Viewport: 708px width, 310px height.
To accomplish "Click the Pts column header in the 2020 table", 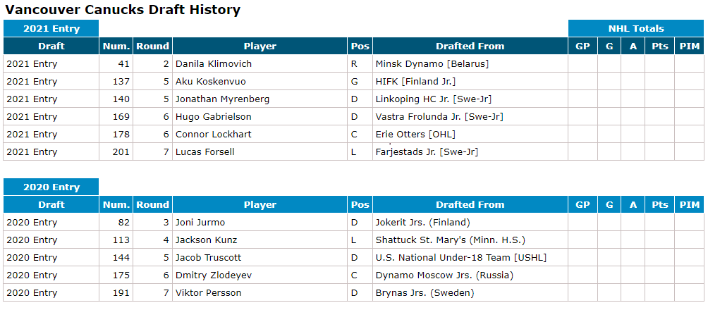I will [x=660, y=205].
